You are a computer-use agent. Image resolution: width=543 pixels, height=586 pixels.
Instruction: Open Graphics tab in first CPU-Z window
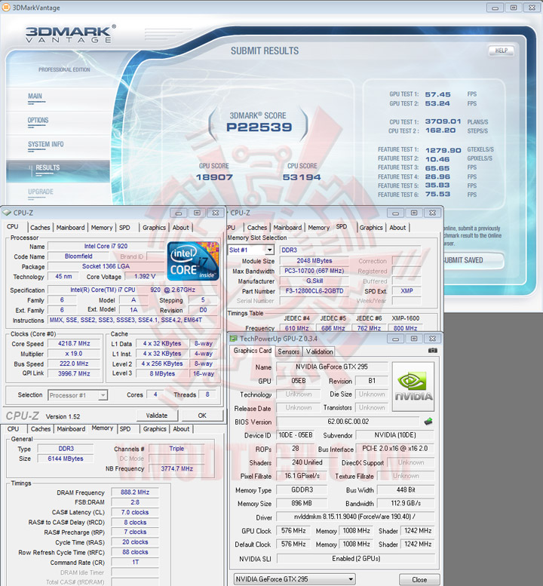pos(154,228)
